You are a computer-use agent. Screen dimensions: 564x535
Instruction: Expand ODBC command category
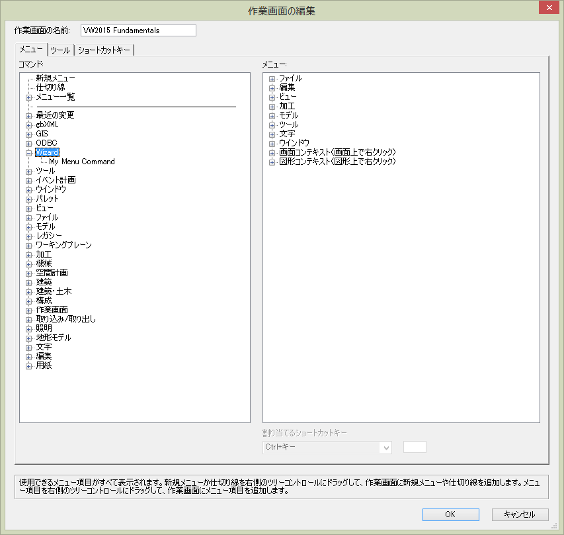pos(29,144)
